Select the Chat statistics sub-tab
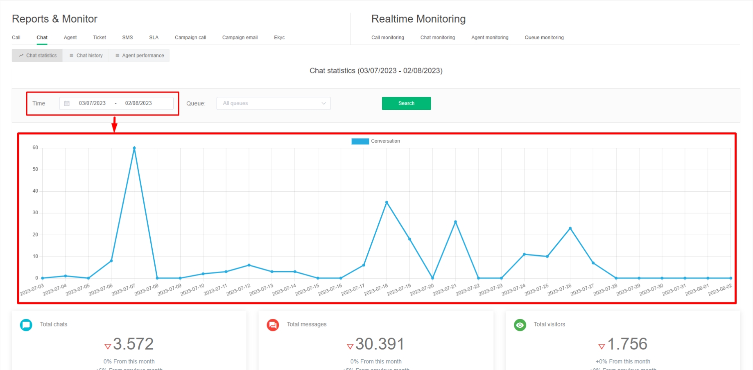 click(x=38, y=56)
